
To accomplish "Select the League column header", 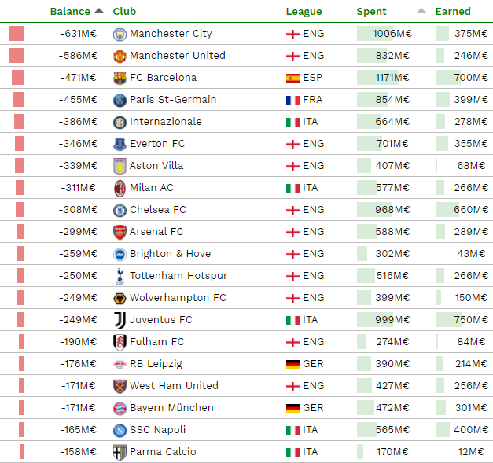I will (x=304, y=11).
